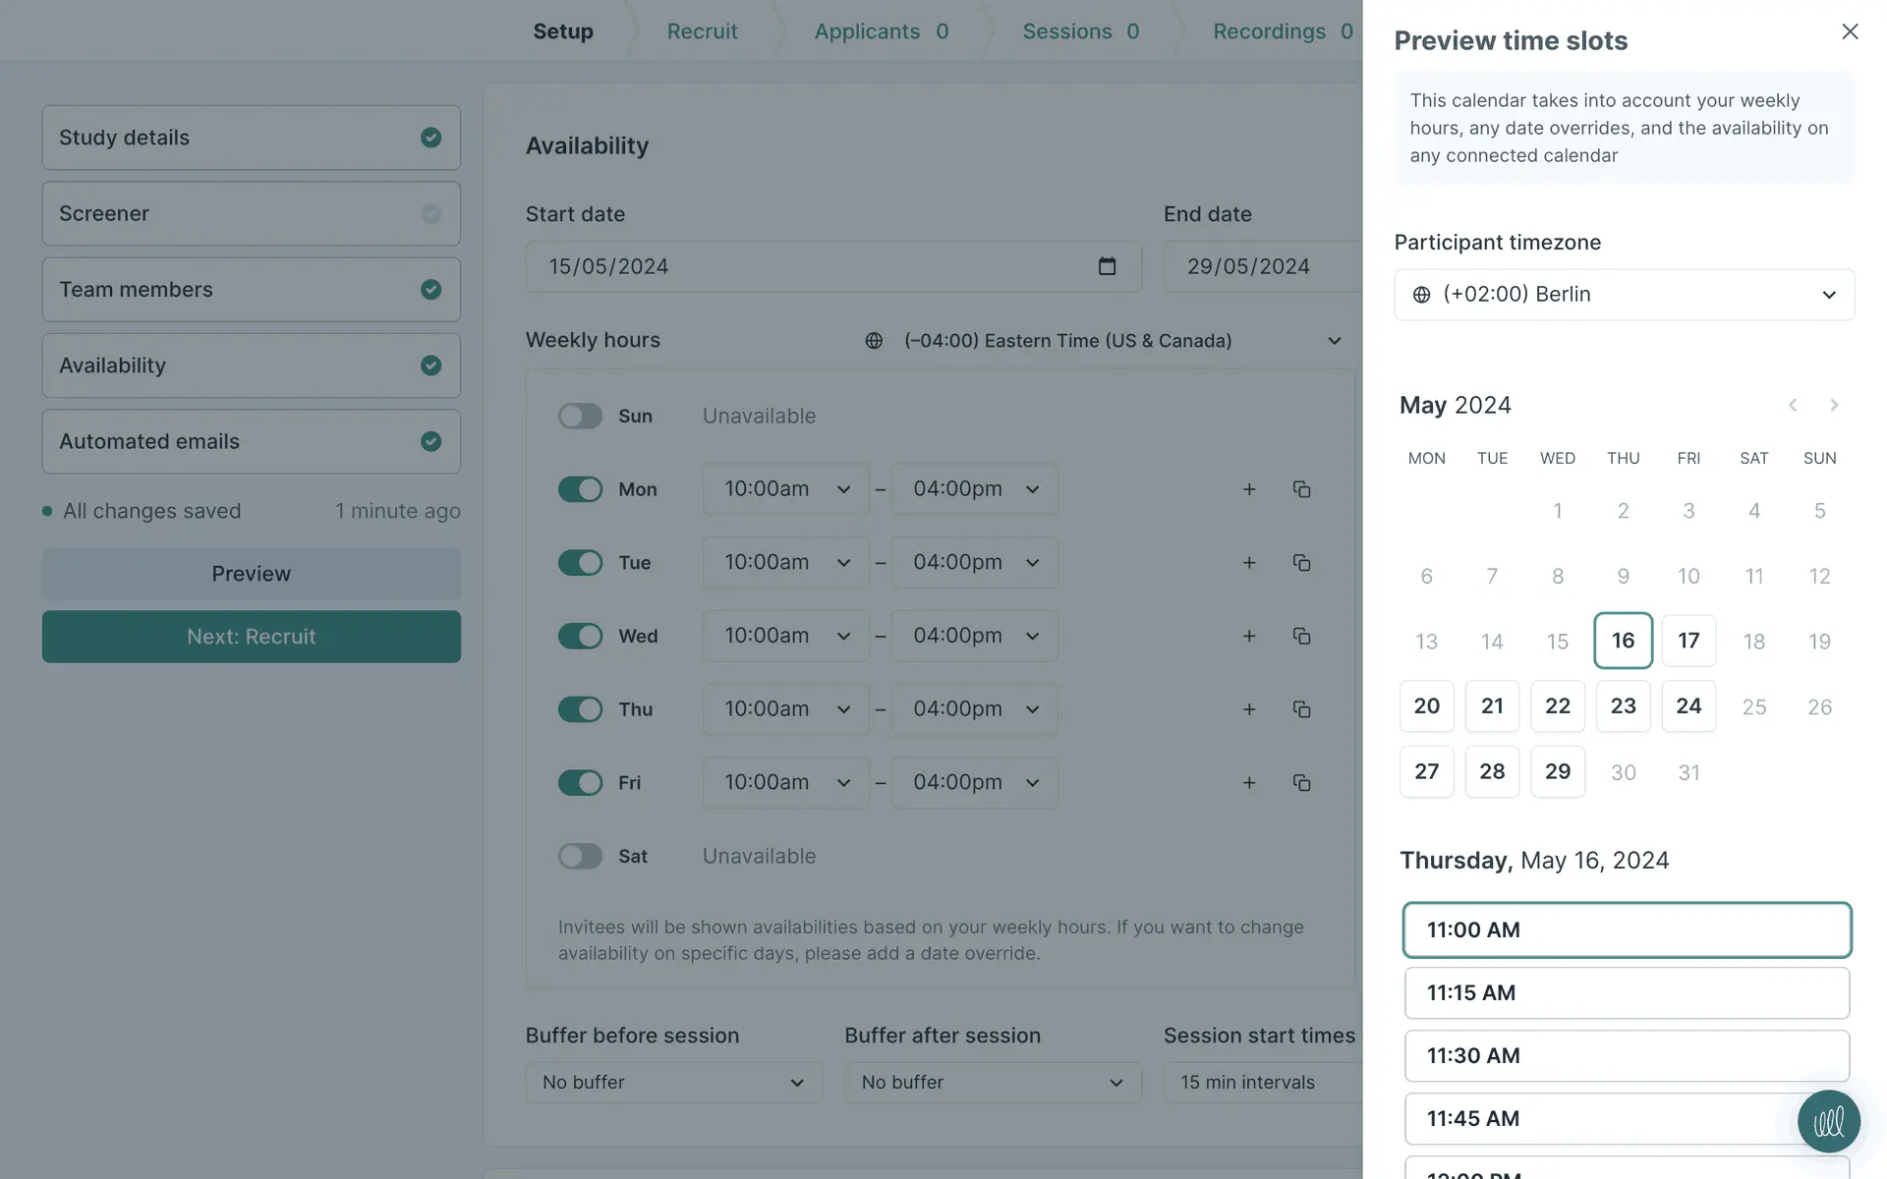This screenshot has height=1179, width=1887.
Task: Click the Next: Recruit button
Action: [251, 637]
